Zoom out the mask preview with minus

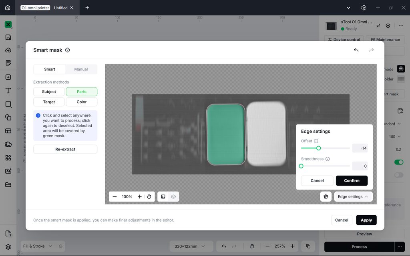115,197
